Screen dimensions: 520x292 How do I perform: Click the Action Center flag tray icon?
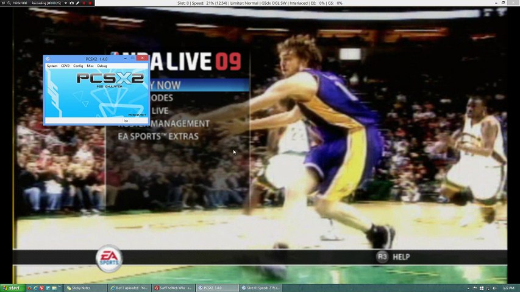tap(475, 288)
